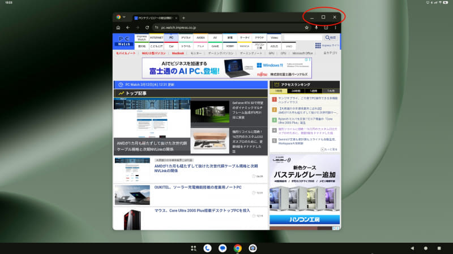Select the 1時間 ranking tab
Screen dimensions: 453x254
[x=279, y=91]
